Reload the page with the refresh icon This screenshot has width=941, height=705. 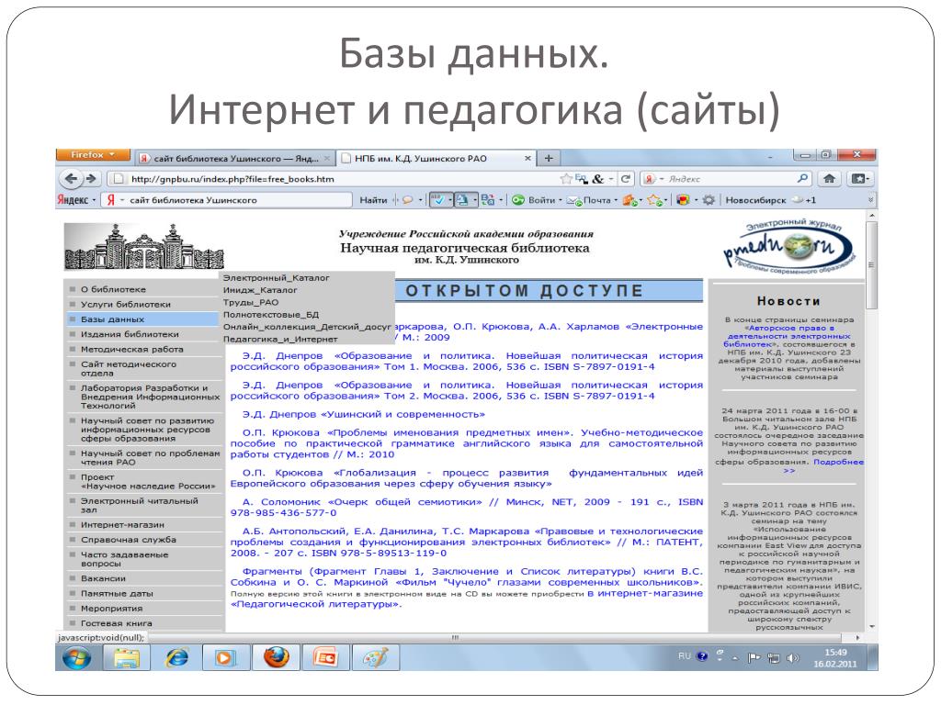pos(625,179)
